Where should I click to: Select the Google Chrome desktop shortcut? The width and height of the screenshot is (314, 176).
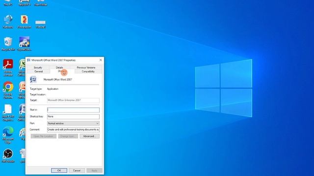point(8,90)
